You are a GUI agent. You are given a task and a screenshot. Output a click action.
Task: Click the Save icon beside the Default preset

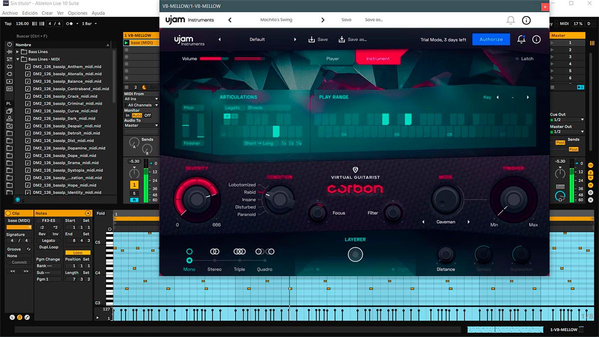click(x=311, y=39)
